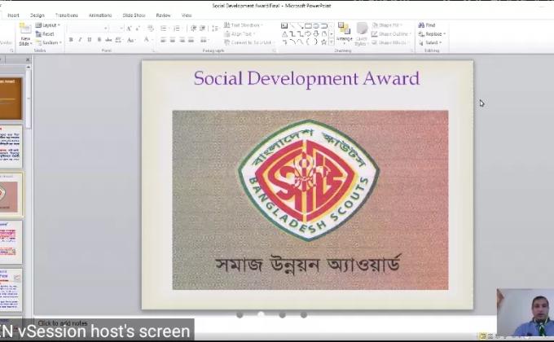Screen dimensions: 554x342
Task: Click the Underline formatting icon
Action: pyautogui.click(x=89, y=39)
